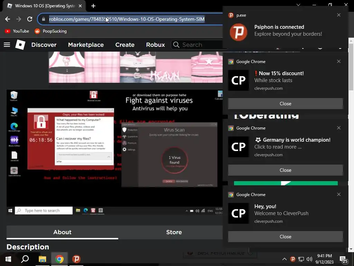The image size is (354, 266).
Task: Dismiss the Psiphon is connected notification
Action: [x=339, y=15]
